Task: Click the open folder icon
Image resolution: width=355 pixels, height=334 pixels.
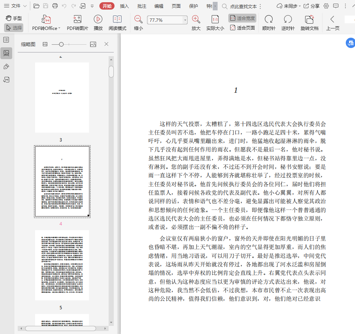Action: point(37,6)
